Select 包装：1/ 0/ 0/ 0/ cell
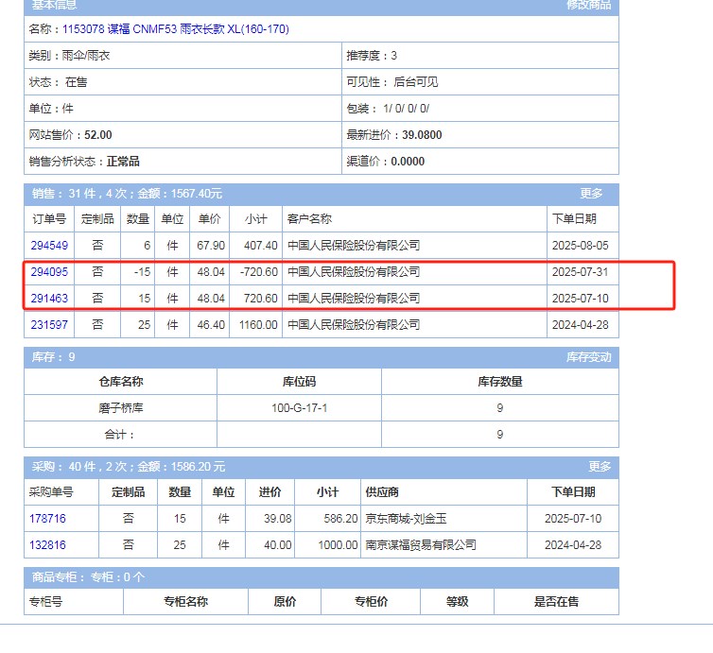The width and height of the screenshot is (713, 653). 480,108
